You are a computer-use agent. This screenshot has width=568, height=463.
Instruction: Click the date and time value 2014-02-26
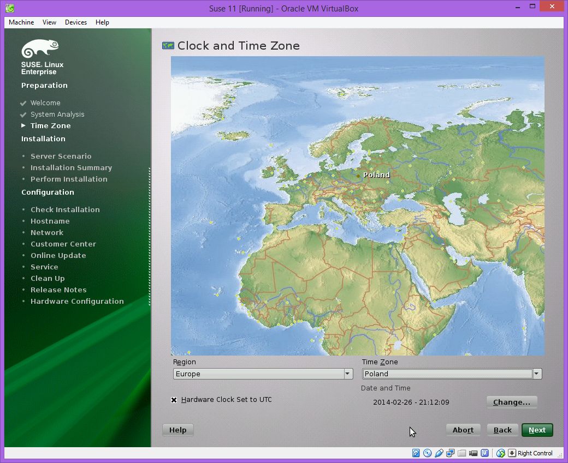point(411,402)
